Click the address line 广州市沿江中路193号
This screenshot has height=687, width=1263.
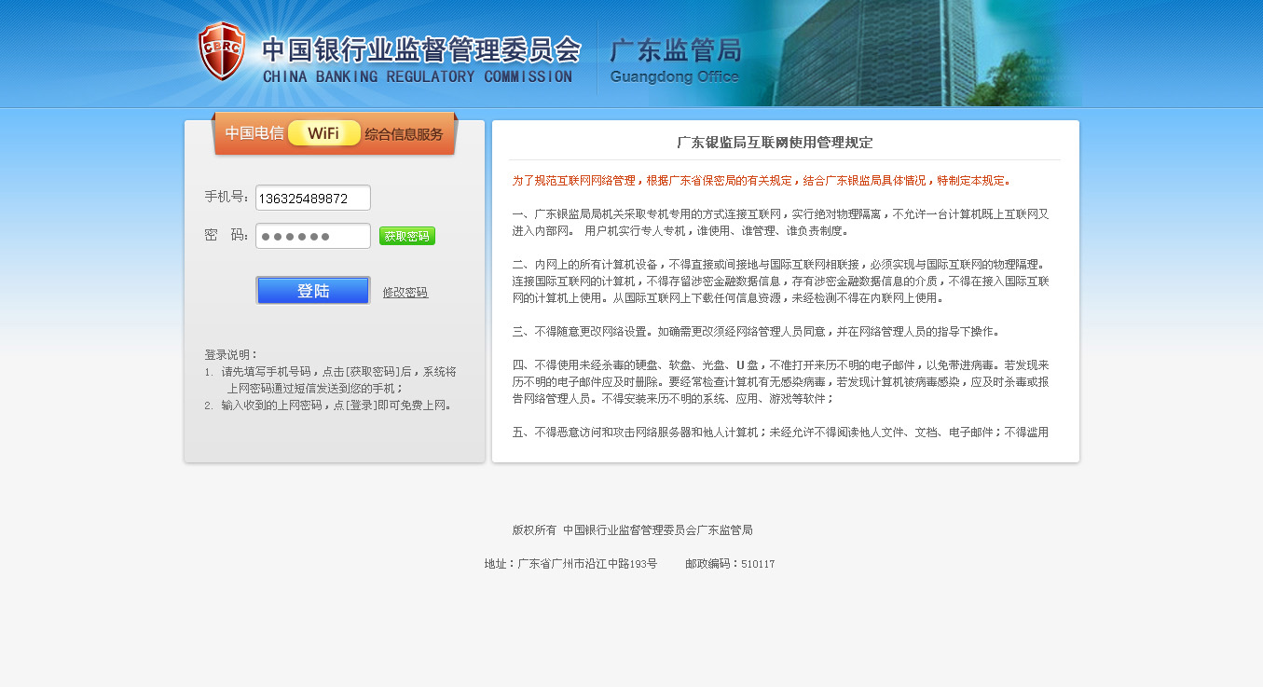570,564
